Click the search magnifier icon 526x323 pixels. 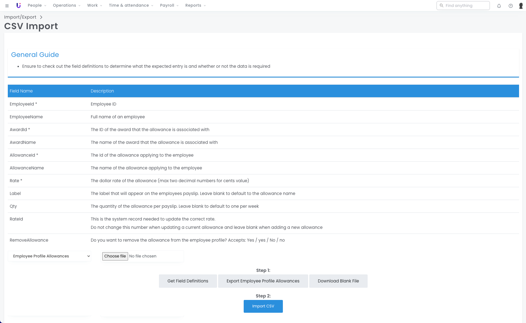[x=441, y=6]
